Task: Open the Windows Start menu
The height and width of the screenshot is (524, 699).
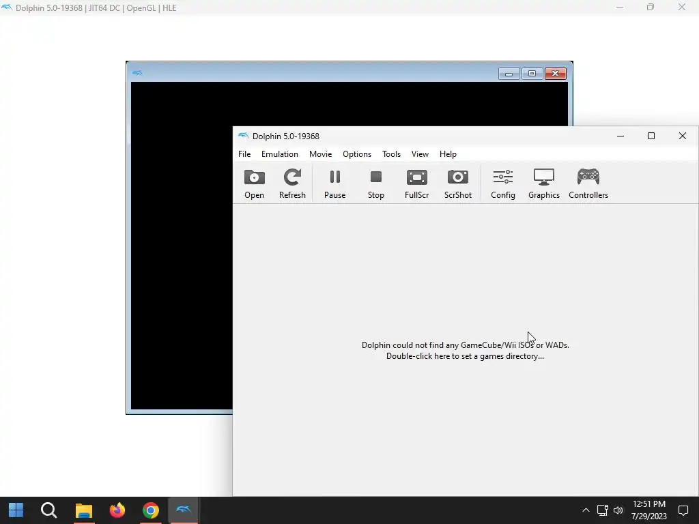Action: (x=16, y=510)
